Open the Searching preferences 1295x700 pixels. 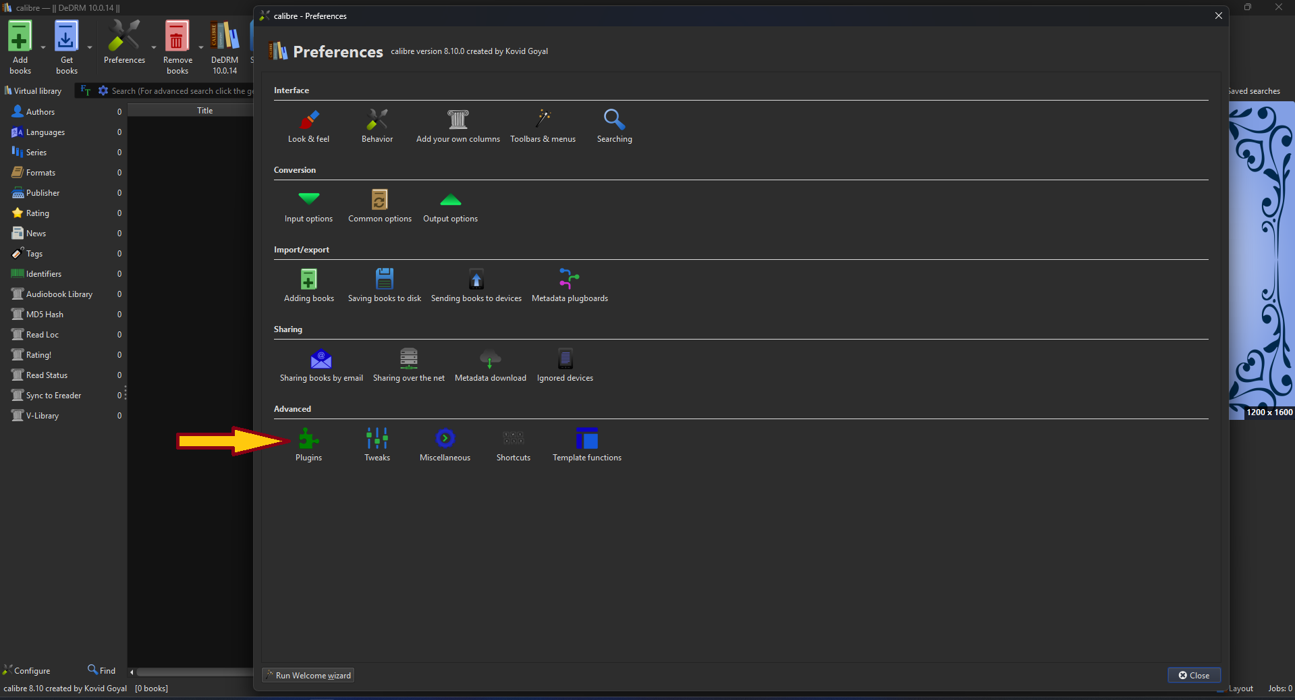[614, 126]
